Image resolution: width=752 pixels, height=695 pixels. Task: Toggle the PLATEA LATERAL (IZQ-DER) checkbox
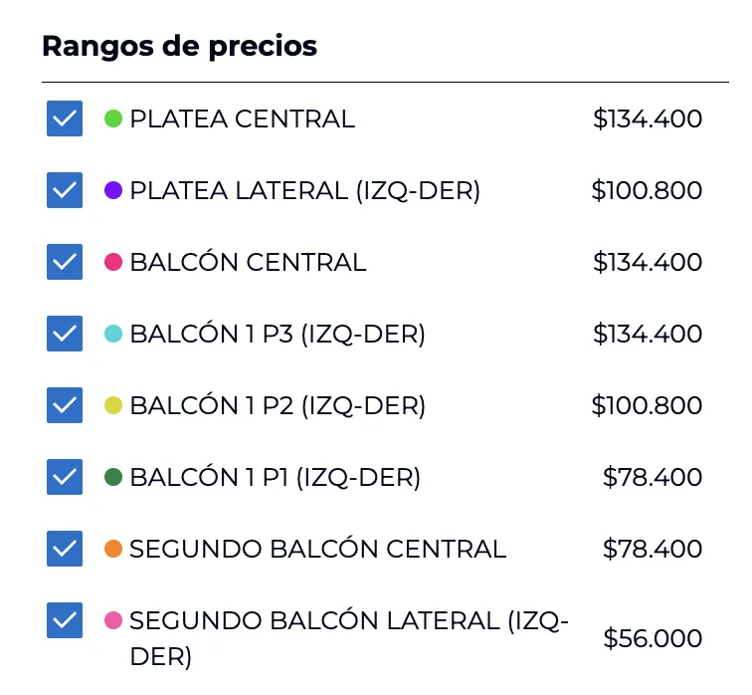65,190
